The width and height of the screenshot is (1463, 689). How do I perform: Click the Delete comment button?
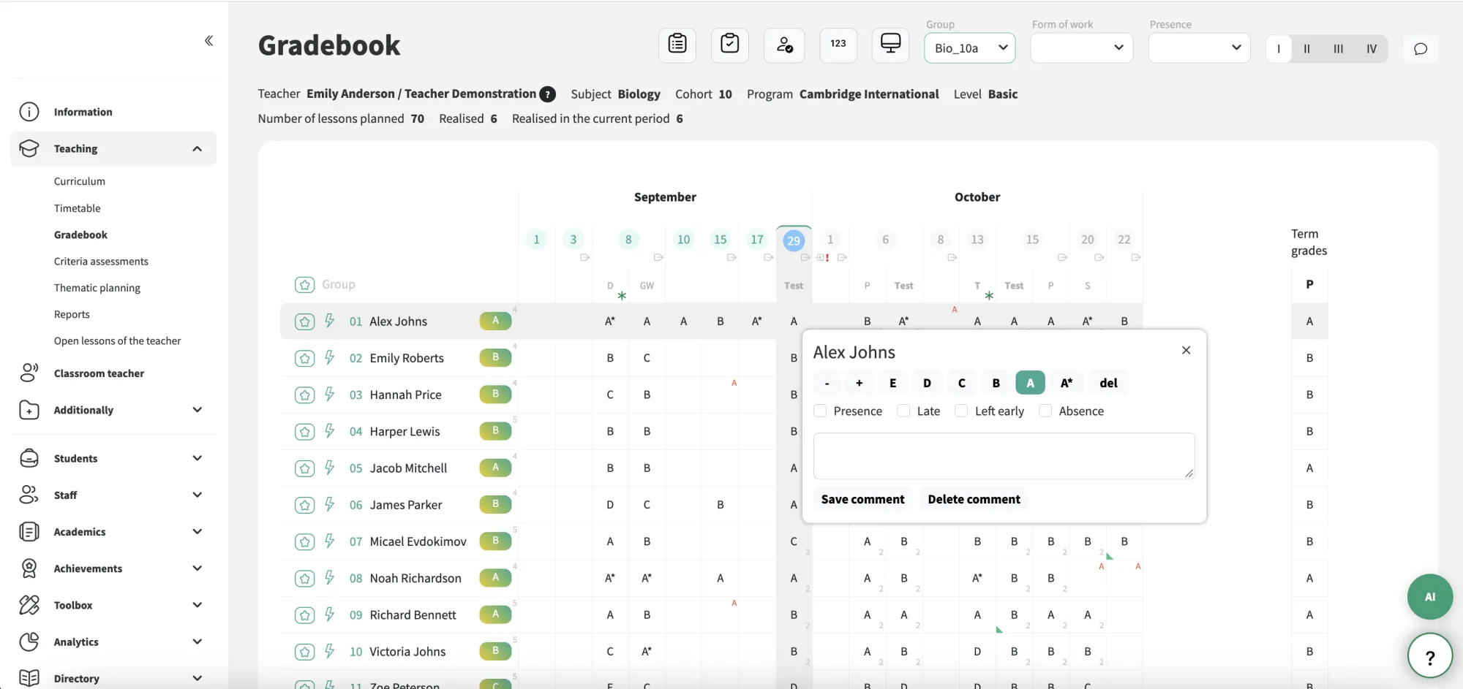[974, 500]
